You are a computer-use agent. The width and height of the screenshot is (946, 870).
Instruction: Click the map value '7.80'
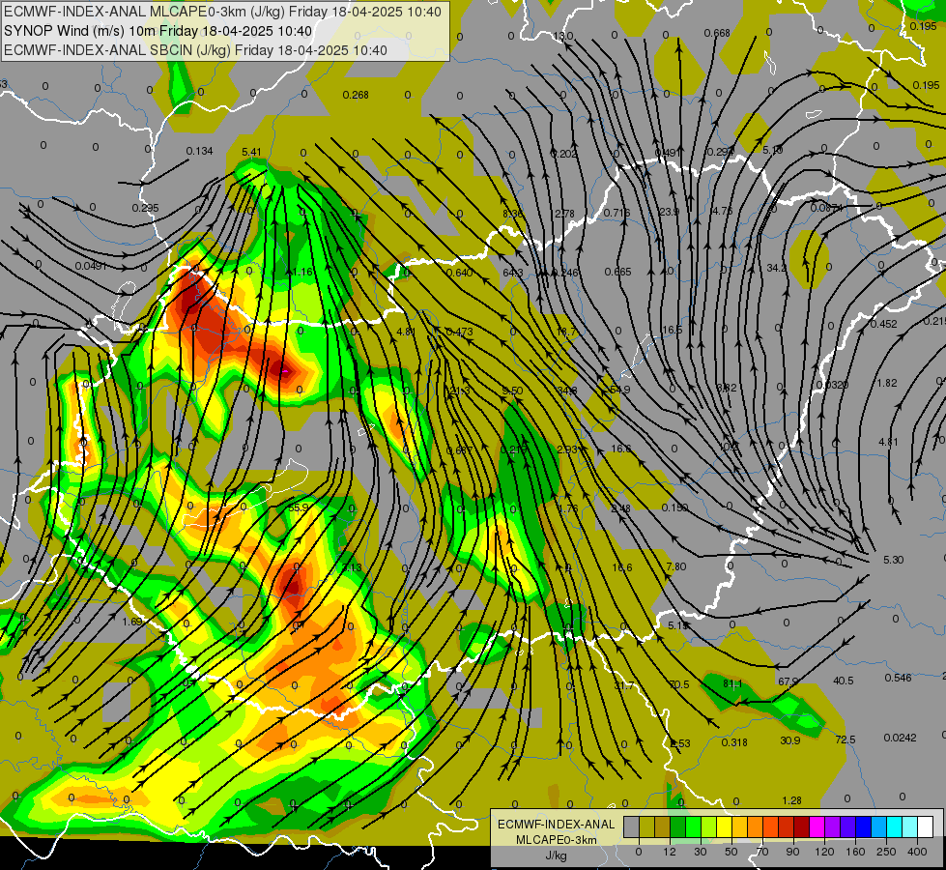coord(675,566)
